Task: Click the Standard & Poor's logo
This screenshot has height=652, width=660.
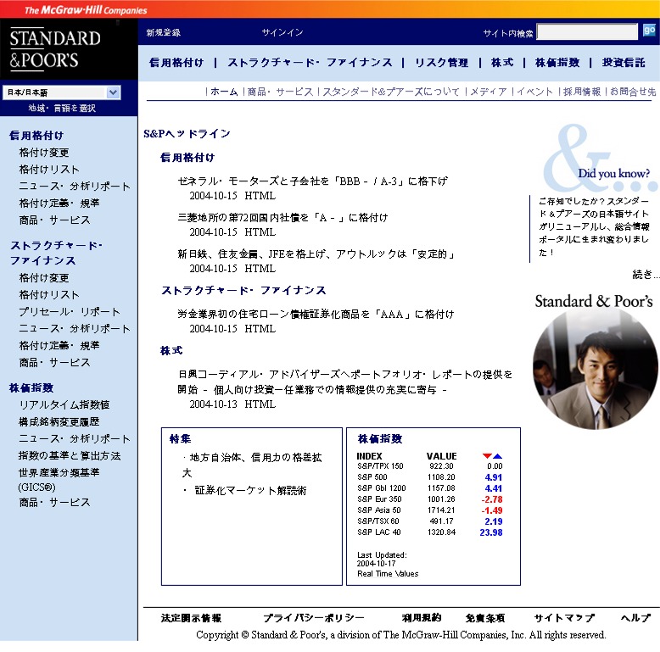Action: pos(55,49)
